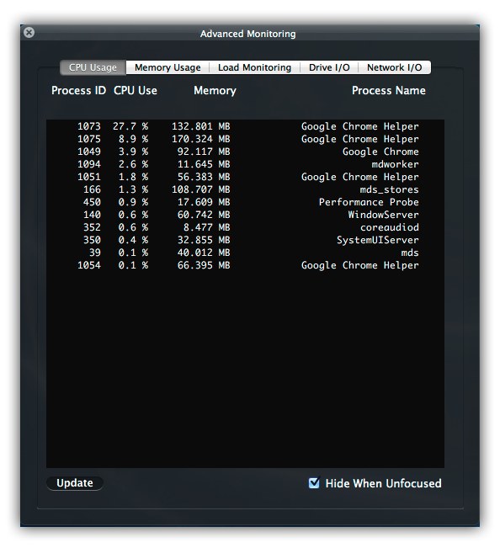
Task: Click the 1.3 % CPU value
Action: pyautogui.click(x=133, y=189)
